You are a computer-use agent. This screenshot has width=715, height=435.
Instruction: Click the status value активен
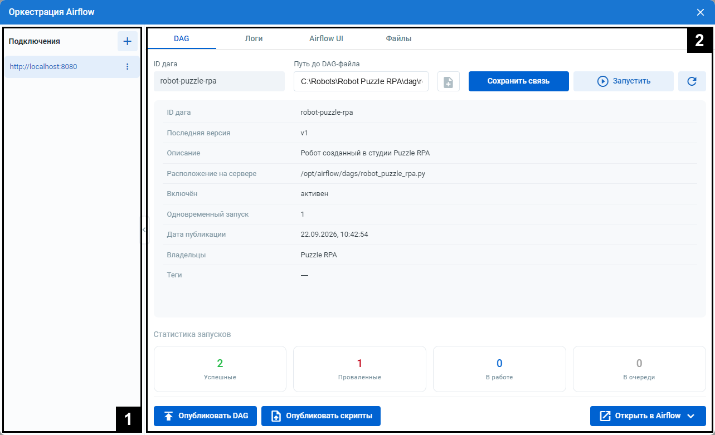click(x=314, y=194)
